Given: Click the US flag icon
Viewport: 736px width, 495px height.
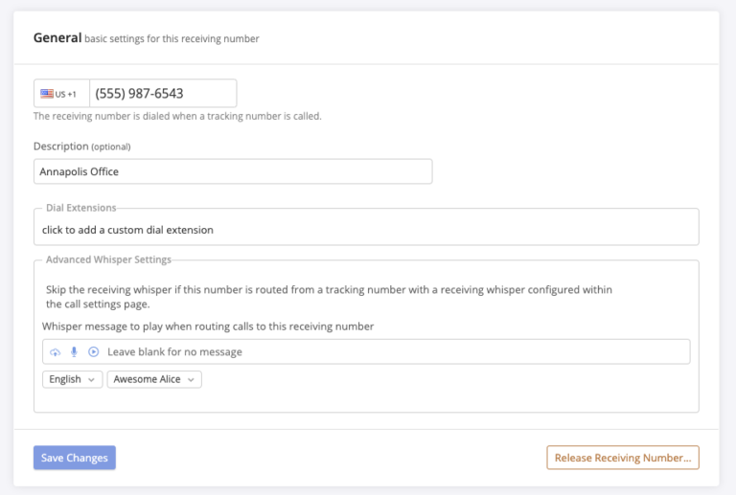Looking at the screenshot, I should [x=46, y=94].
